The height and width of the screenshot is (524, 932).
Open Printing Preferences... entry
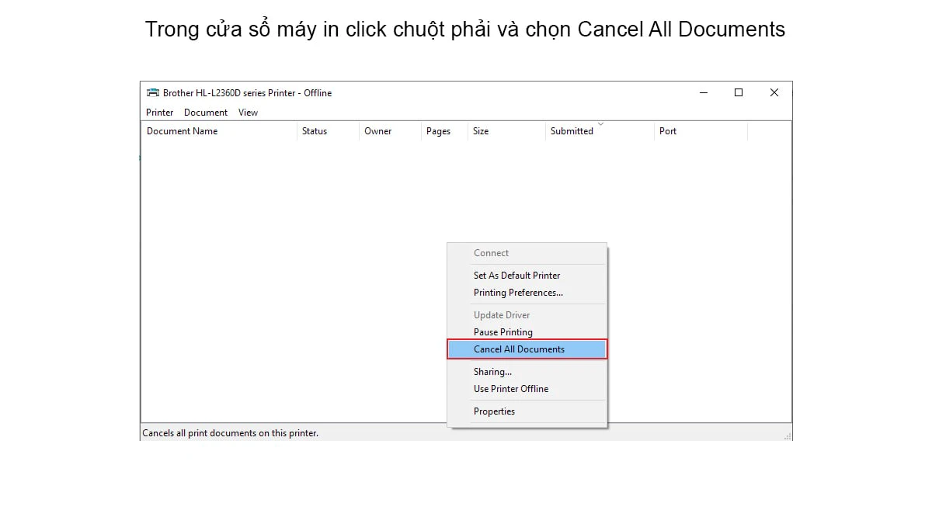point(527,293)
